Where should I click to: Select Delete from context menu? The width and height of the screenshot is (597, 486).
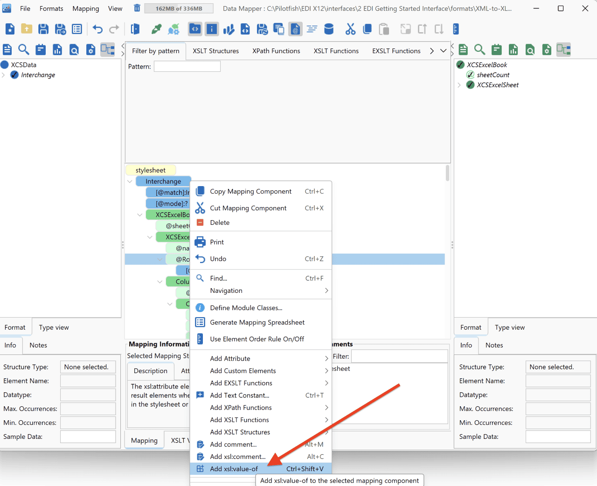tap(261, 222)
